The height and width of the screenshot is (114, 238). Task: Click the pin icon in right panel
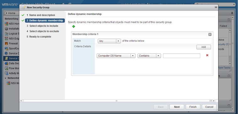(x=232, y=13)
